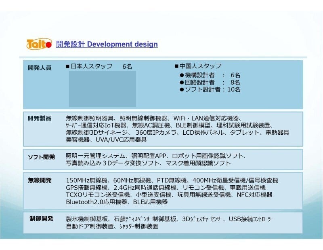Click the square bullet before 日本人スタッフ
The image size is (323, 250).
(68, 66)
